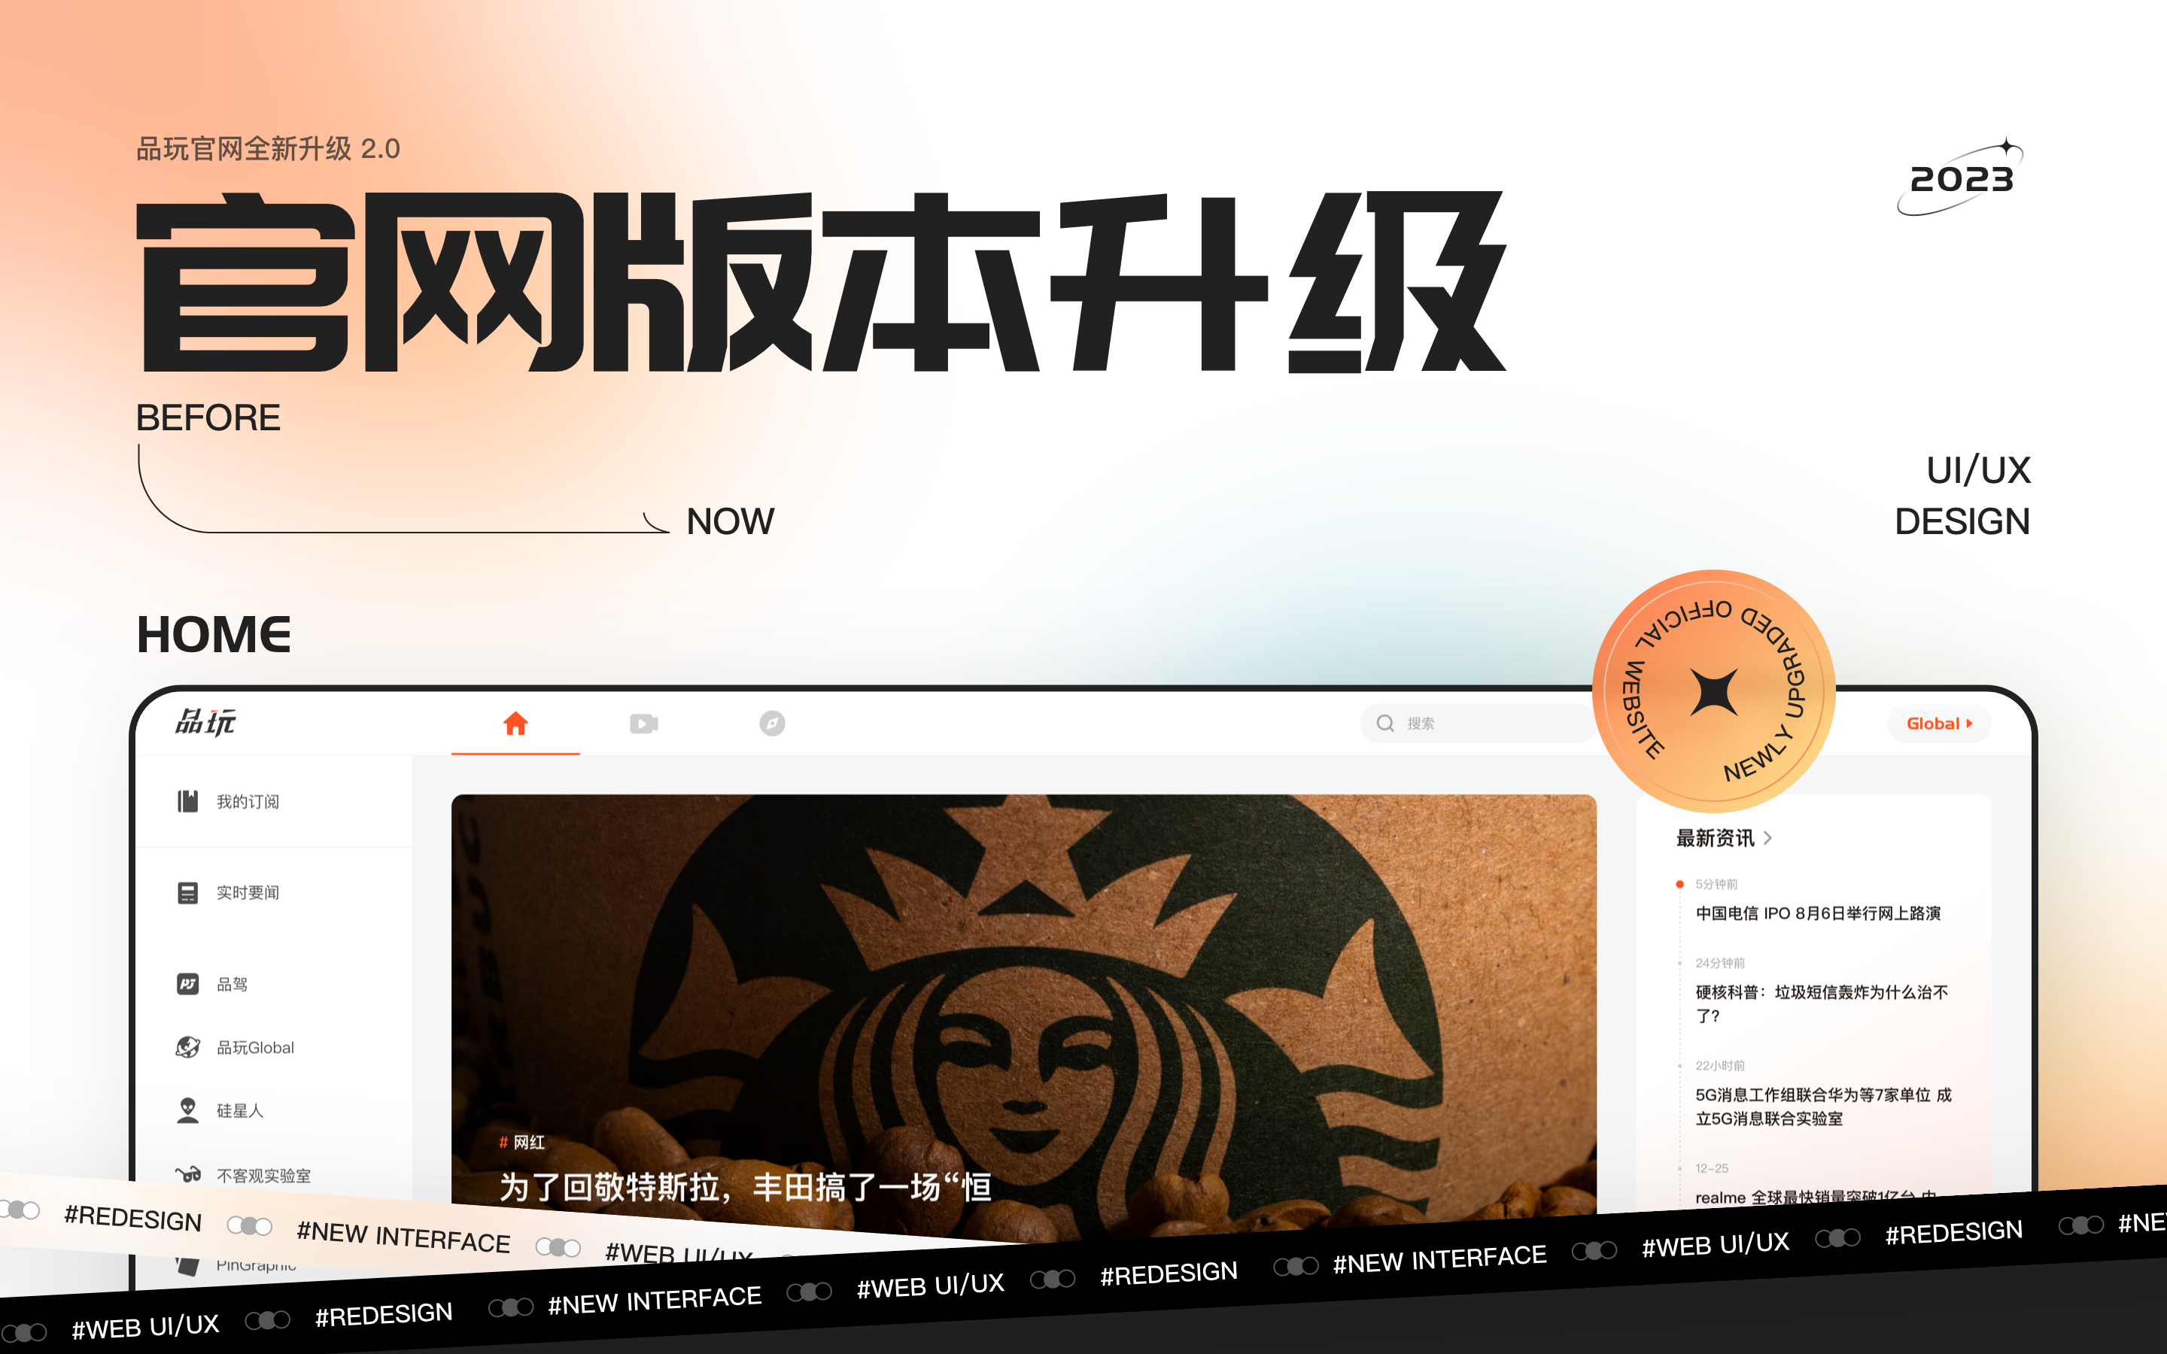The height and width of the screenshot is (1354, 2167).
Task: Click the orange Official Website Newly Upgraded badge
Action: [x=1713, y=691]
